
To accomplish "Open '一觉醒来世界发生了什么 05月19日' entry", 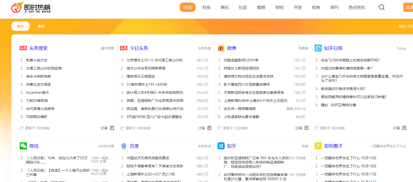I will (x=349, y=158).
